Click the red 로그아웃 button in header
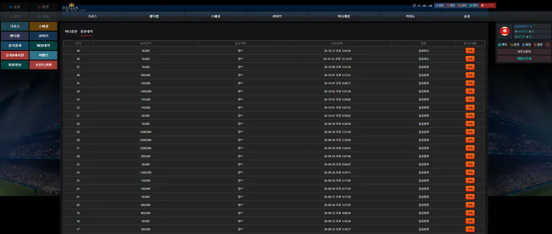The height and width of the screenshot is (234, 552). click(488, 6)
